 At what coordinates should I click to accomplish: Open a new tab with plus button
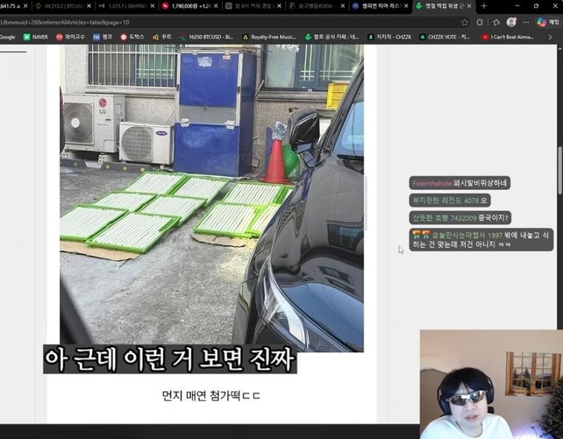(x=484, y=6)
